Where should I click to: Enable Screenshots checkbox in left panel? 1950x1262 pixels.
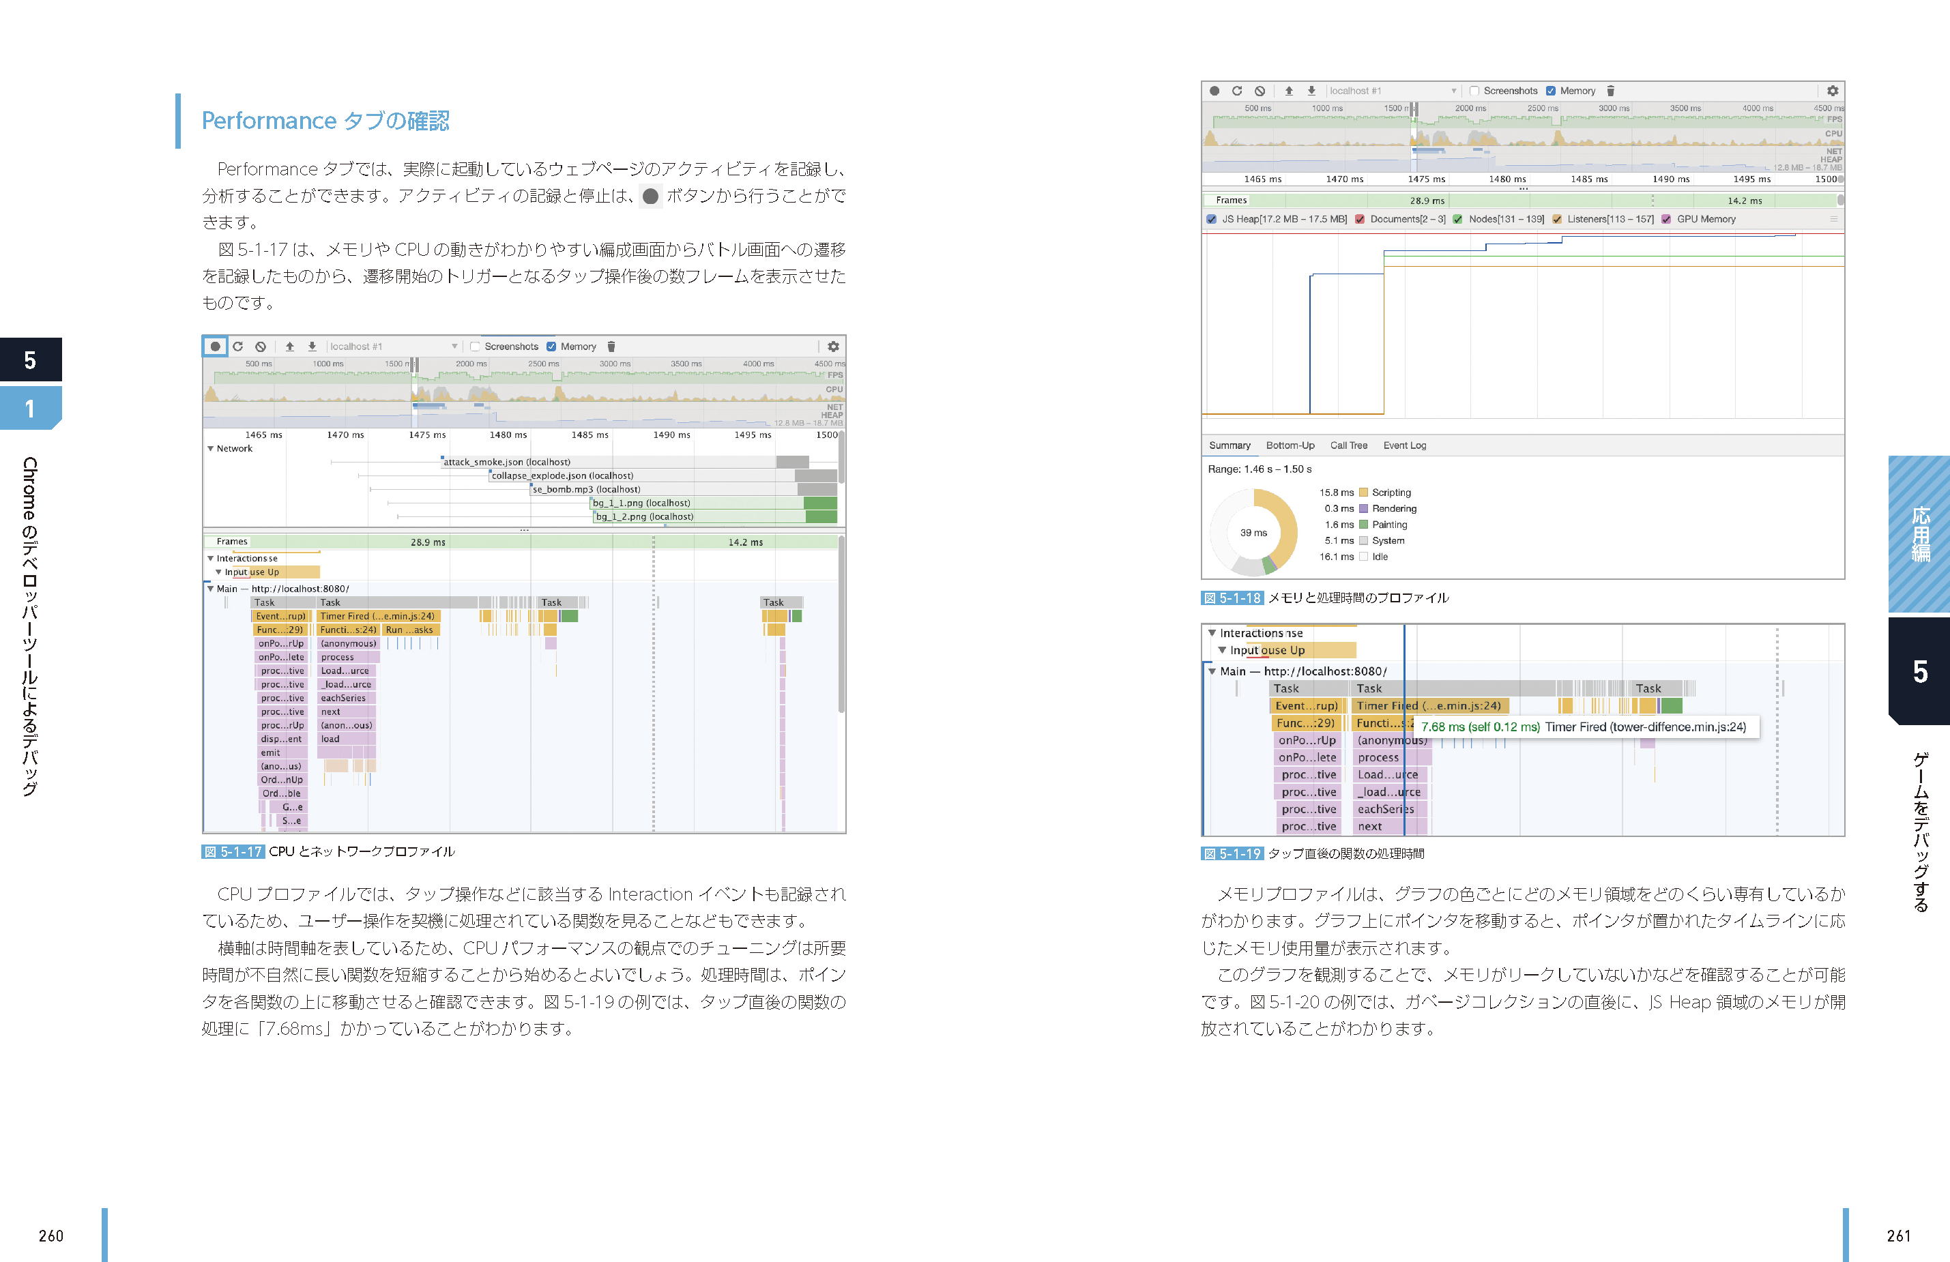pyautogui.click(x=475, y=347)
